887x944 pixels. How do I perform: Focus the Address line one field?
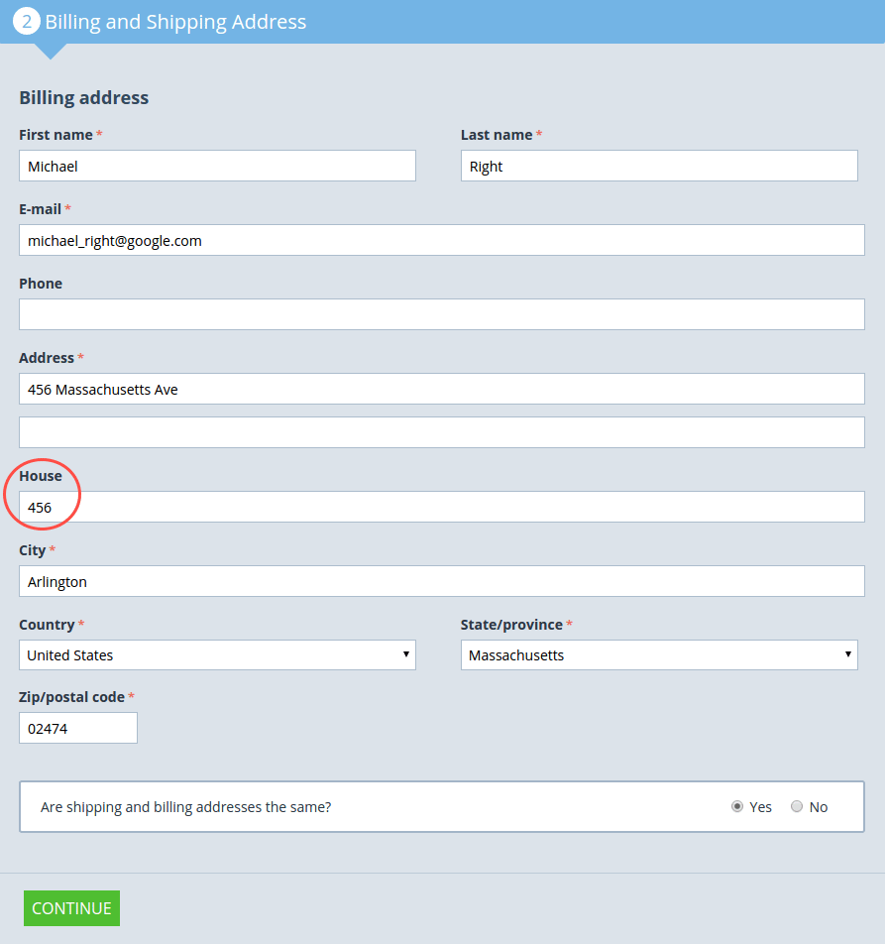click(x=442, y=389)
